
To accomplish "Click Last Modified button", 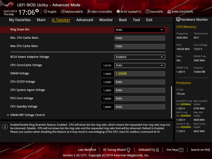I will 87,150.
